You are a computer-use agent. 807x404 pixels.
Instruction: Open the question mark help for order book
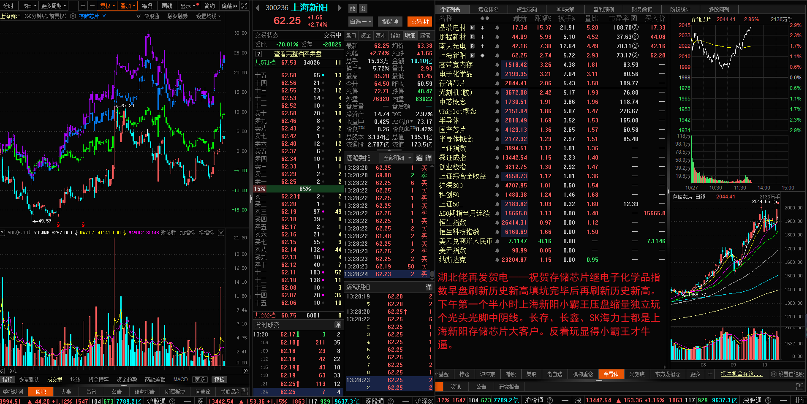tap(258, 54)
